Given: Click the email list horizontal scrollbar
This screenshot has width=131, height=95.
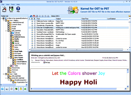Looking at the screenshot, I should tap(77, 50).
